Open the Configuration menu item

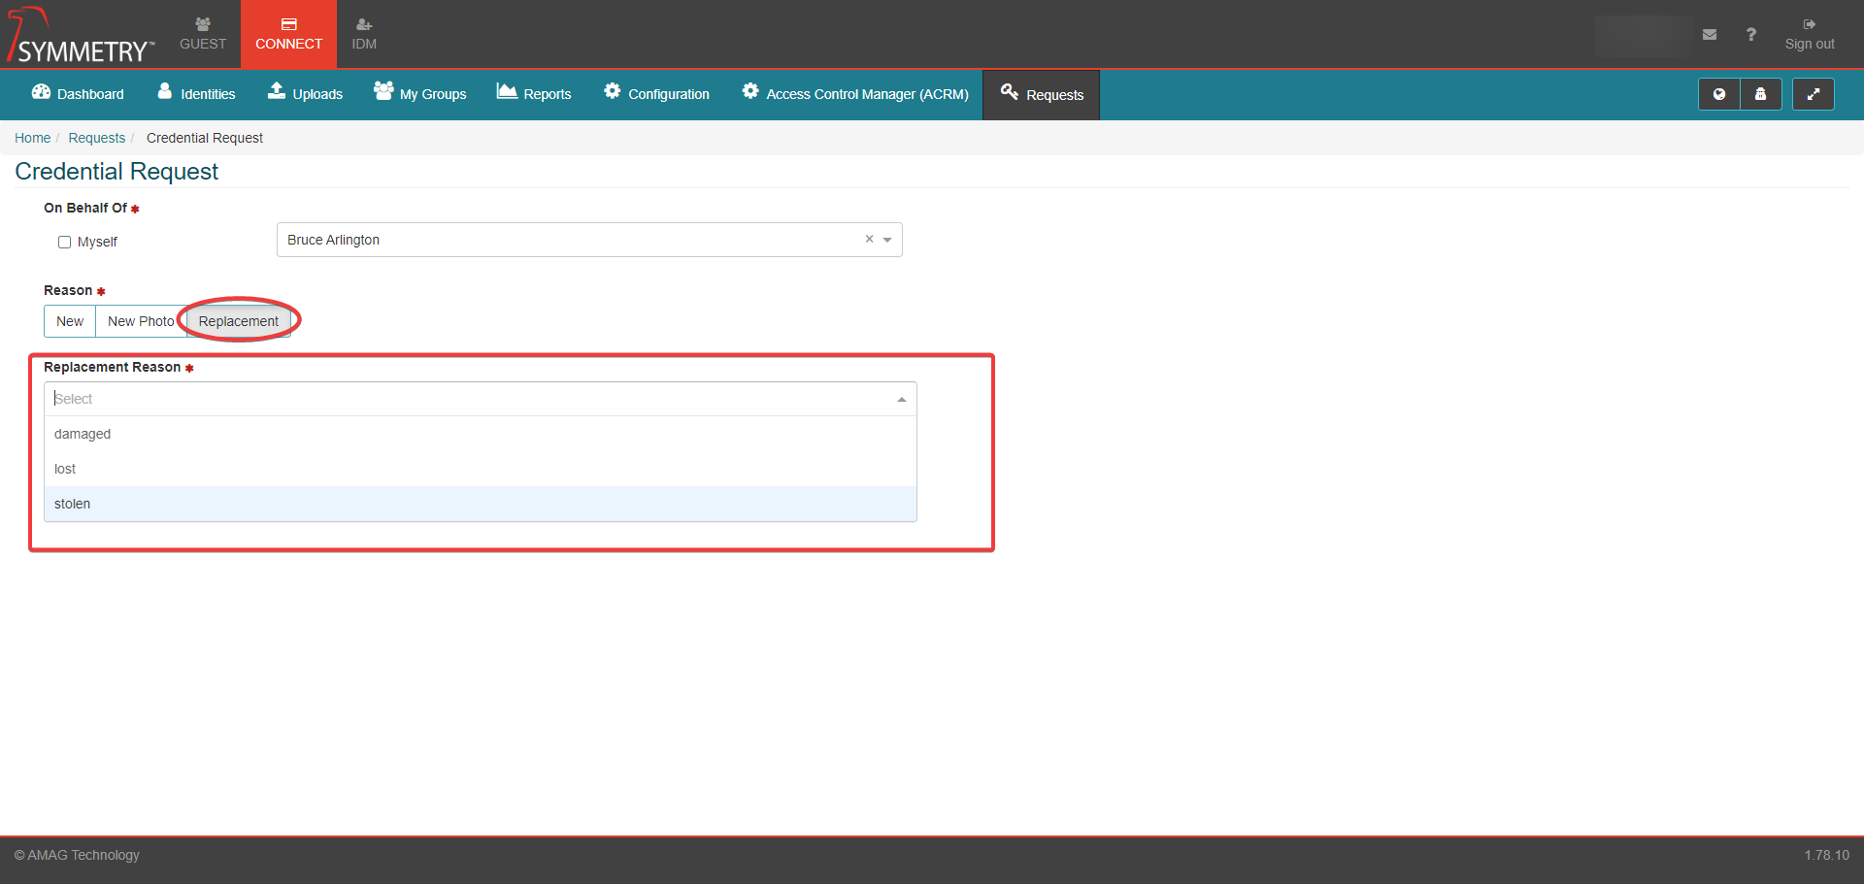pos(656,94)
